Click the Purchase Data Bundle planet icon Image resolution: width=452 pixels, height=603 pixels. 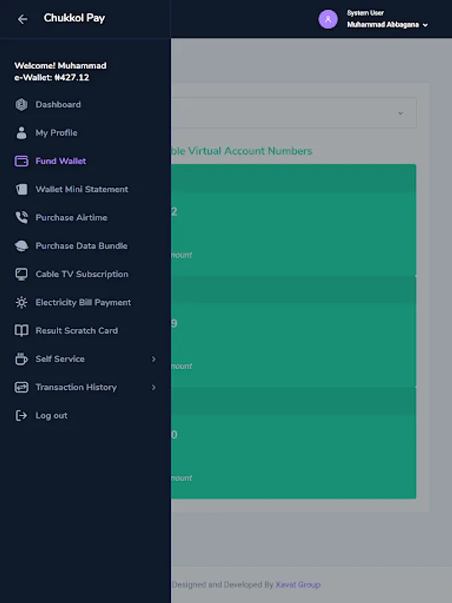coord(21,246)
